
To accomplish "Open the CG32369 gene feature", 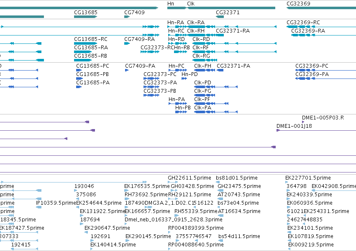I will click(x=321, y=8).
